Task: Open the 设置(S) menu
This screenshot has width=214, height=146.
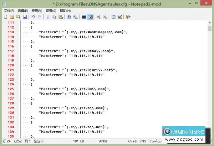Action: [x=51, y=11]
